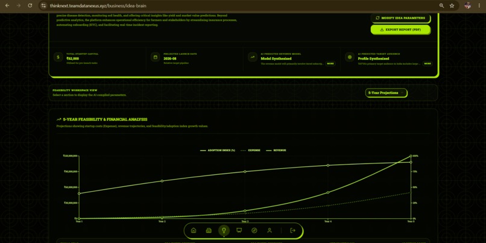
Task: Toggle the Revenue legend series
Action: 276,150
